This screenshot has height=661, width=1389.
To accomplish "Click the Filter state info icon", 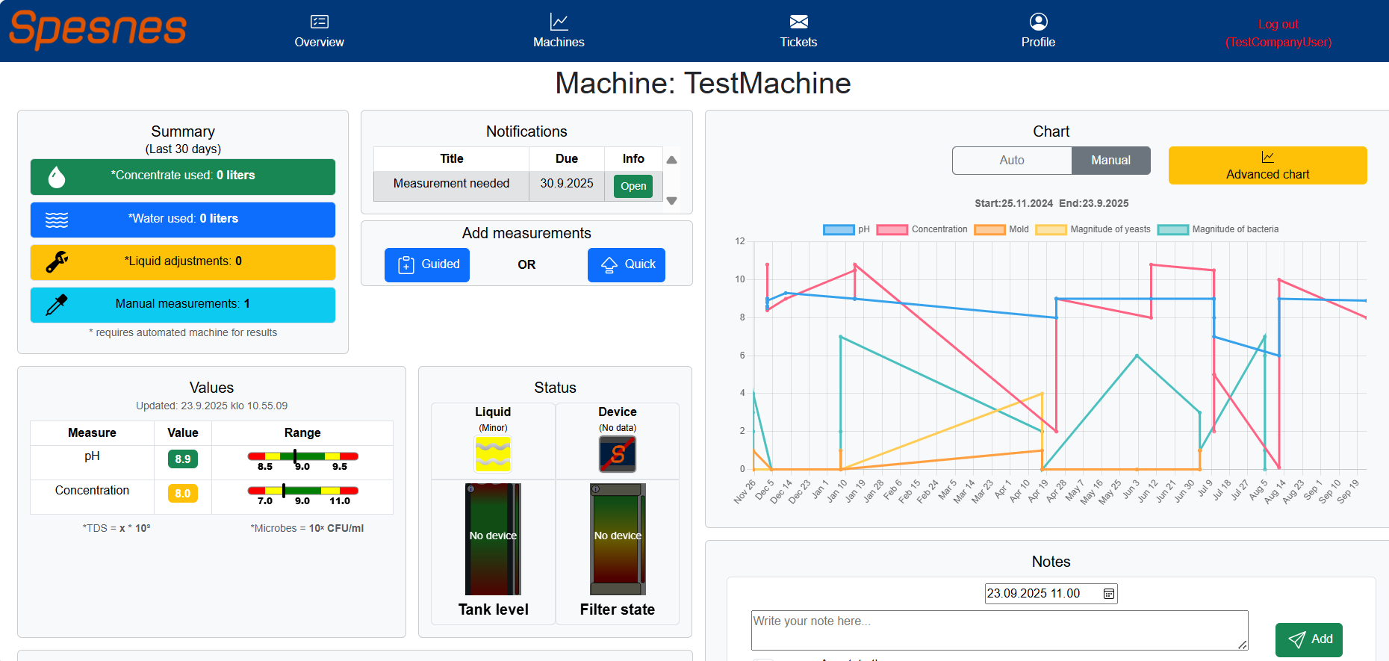I will coord(596,489).
